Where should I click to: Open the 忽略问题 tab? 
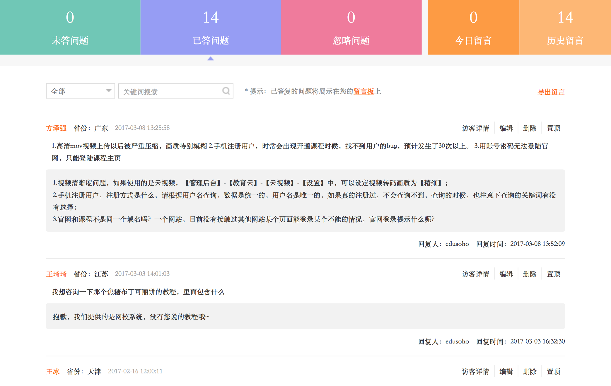(x=351, y=27)
